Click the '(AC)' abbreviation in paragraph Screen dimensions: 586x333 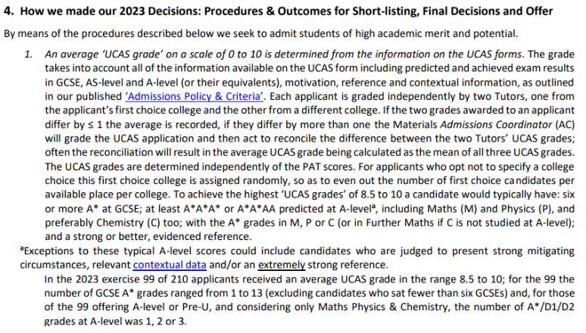click(565, 124)
